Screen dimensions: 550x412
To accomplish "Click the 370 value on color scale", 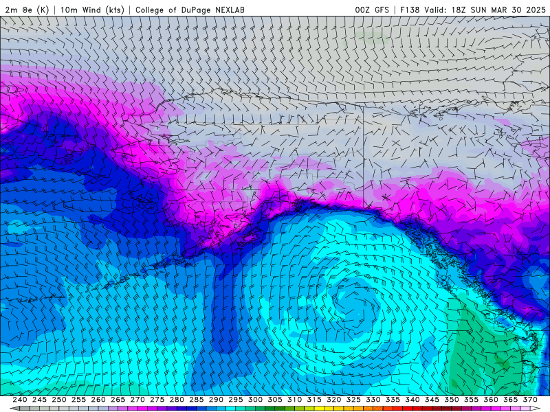I will point(530,400).
